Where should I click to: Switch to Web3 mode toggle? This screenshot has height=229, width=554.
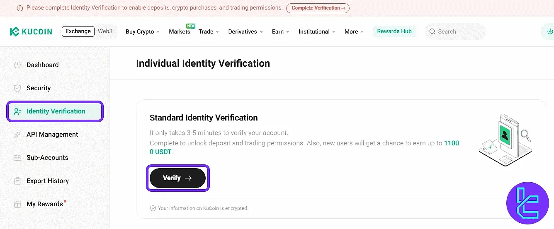coord(105,31)
